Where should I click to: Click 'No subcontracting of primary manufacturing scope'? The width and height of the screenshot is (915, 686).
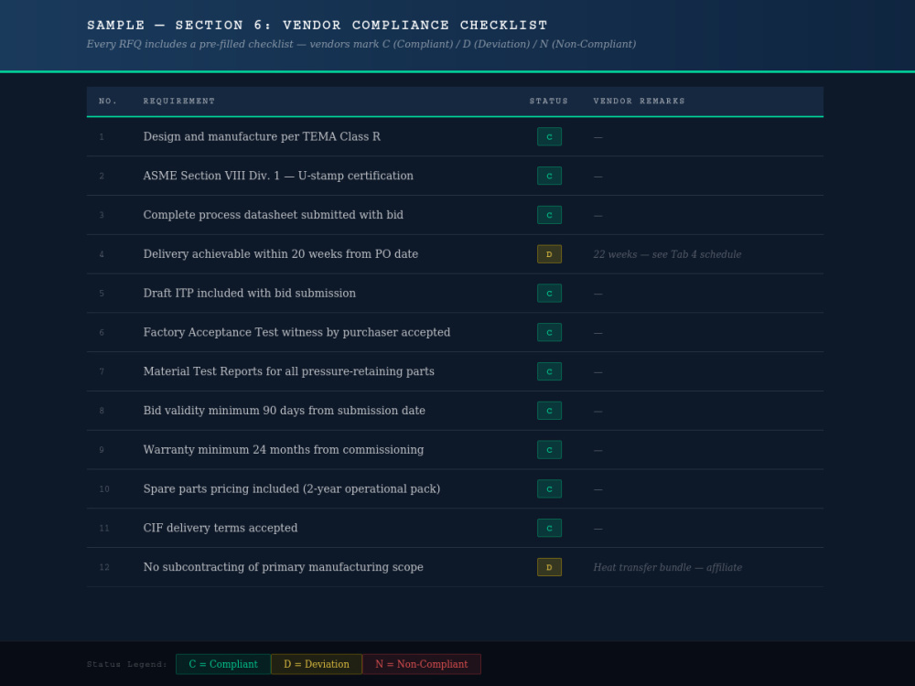click(x=283, y=566)
